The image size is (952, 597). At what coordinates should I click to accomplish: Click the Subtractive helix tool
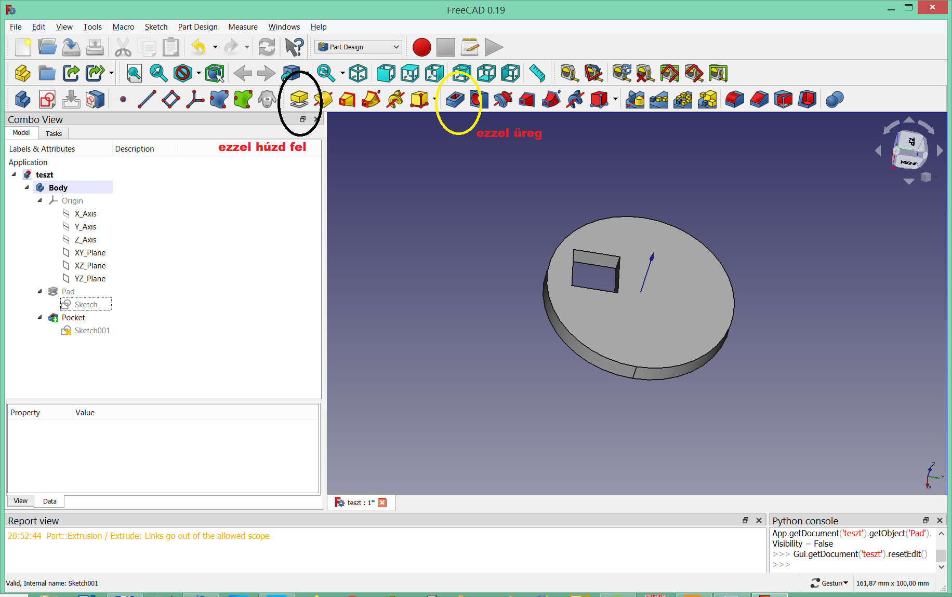tap(575, 99)
